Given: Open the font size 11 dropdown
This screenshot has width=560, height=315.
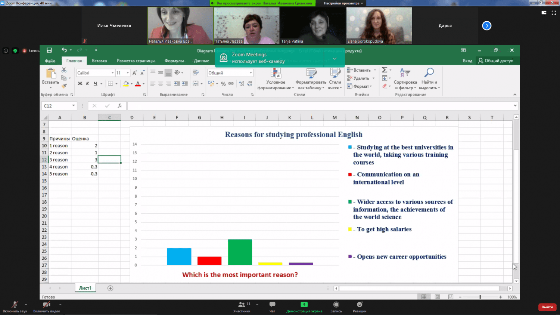Looking at the screenshot, I should (128, 73).
